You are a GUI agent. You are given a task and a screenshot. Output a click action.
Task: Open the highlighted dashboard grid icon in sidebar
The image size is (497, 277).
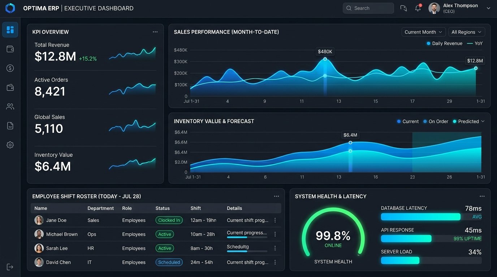click(x=10, y=30)
